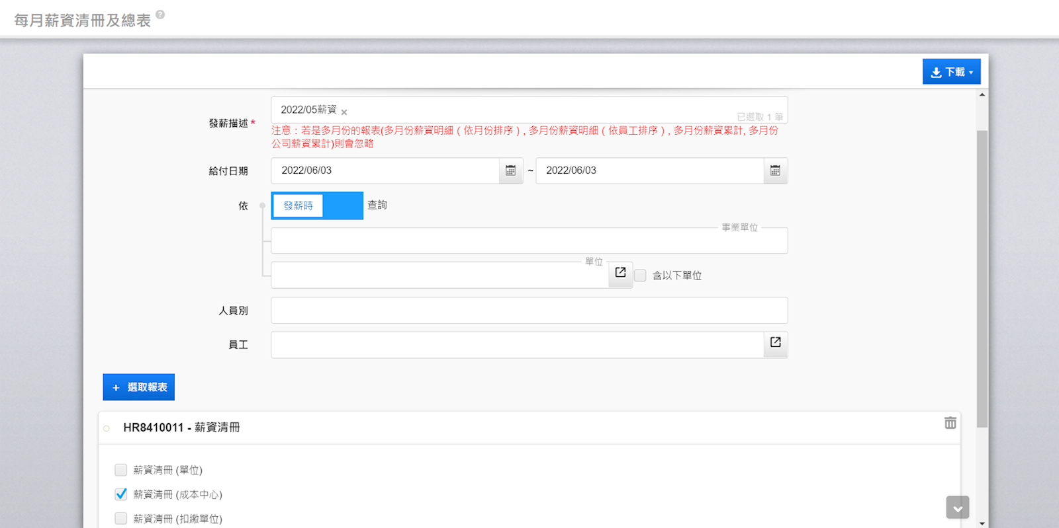1059x528 pixels.
Task: Enable the 含以下單位 checkbox
Action: pyautogui.click(x=640, y=276)
